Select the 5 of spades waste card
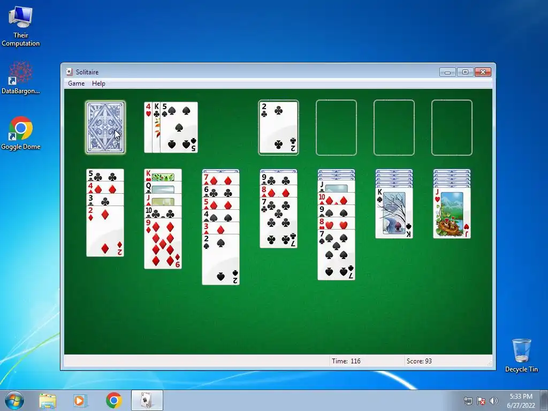The width and height of the screenshot is (548, 411). click(x=179, y=127)
